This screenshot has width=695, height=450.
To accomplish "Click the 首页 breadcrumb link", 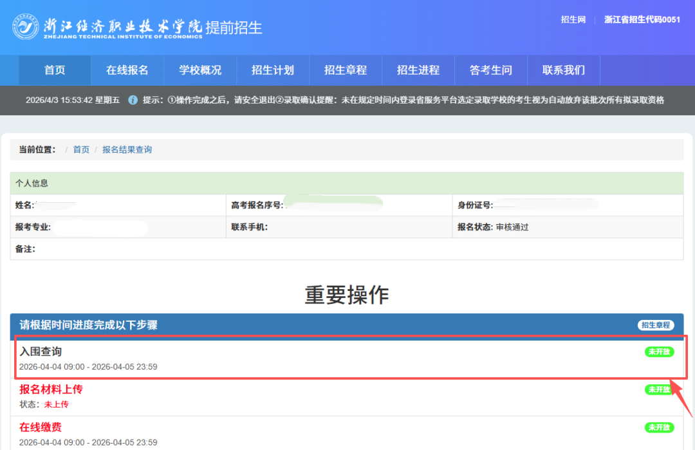I will pos(80,149).
